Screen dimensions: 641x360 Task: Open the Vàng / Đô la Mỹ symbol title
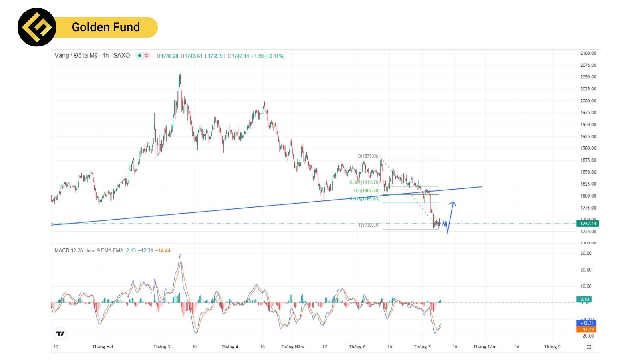pyautogui.click(x=76, y=56)
